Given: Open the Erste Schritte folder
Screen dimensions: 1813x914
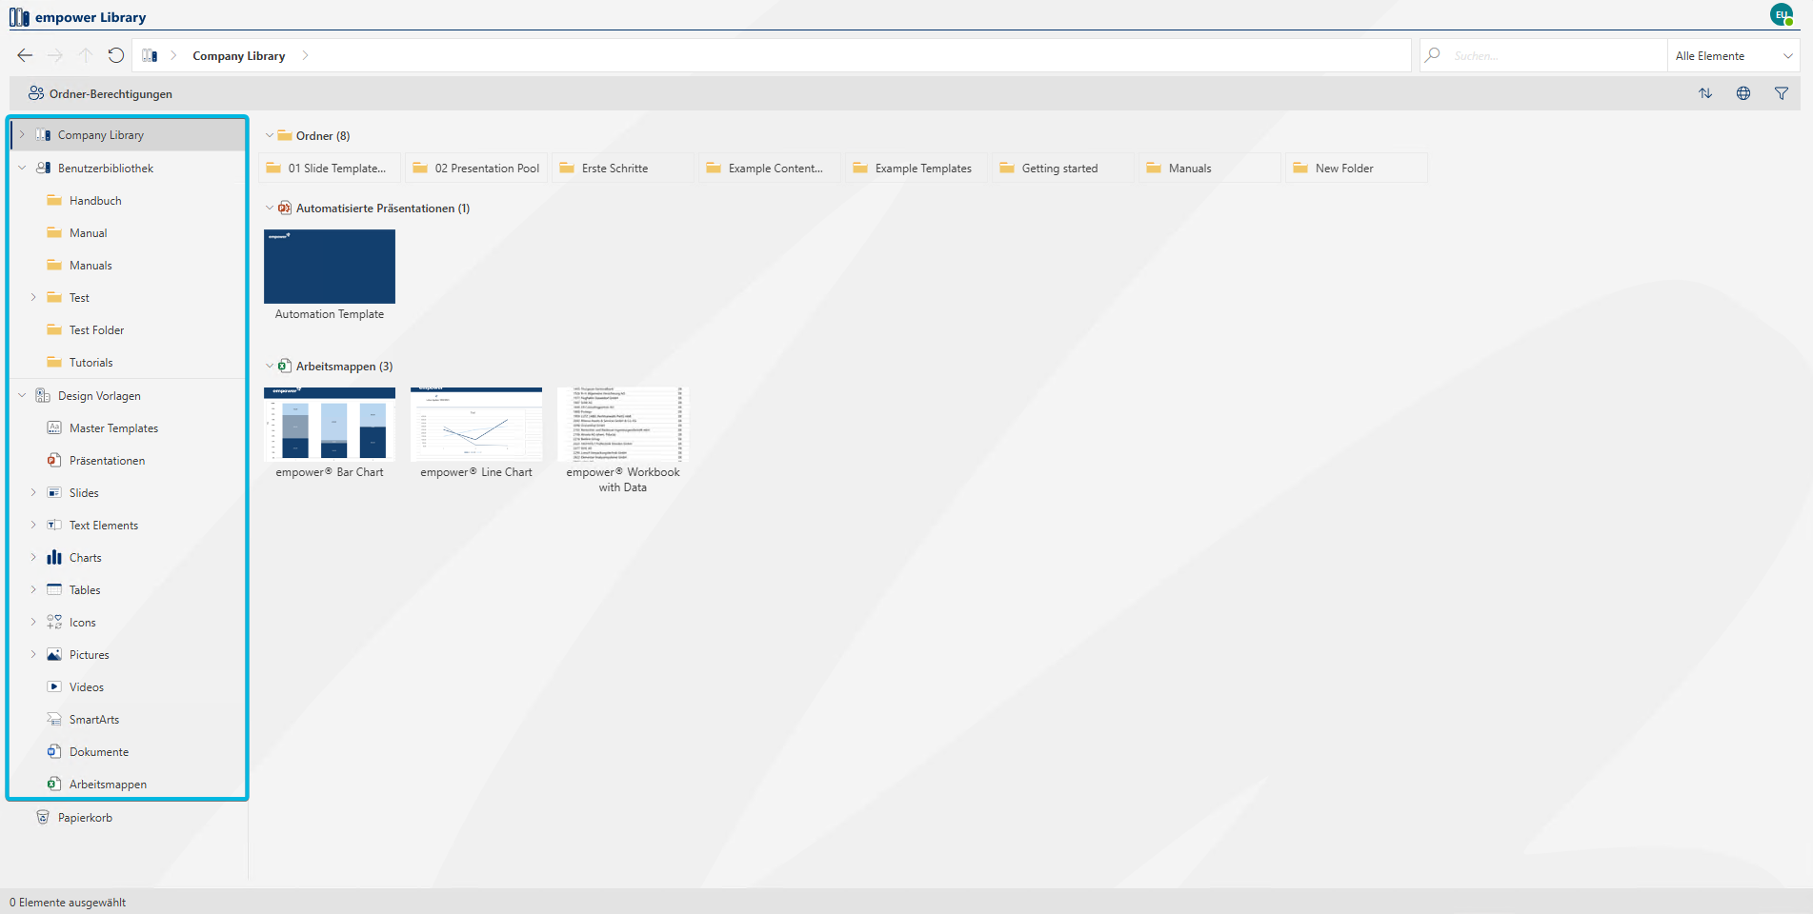Looking at the screenshot, I should 623,168.
